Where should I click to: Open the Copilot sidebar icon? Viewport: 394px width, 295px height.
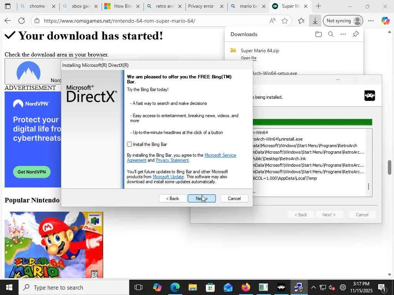click(x=385, y=21)
